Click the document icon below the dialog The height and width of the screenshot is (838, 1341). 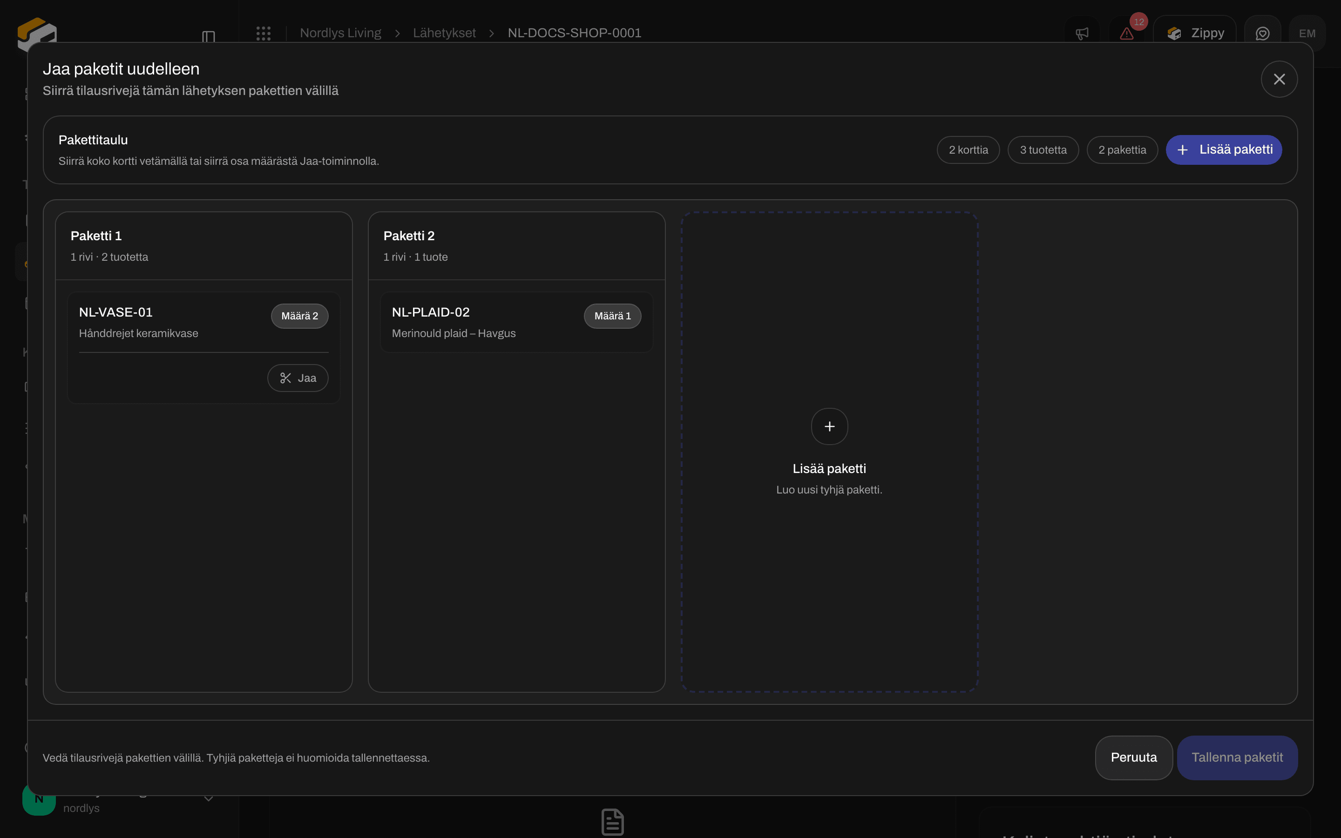click(x=612, y=822)
